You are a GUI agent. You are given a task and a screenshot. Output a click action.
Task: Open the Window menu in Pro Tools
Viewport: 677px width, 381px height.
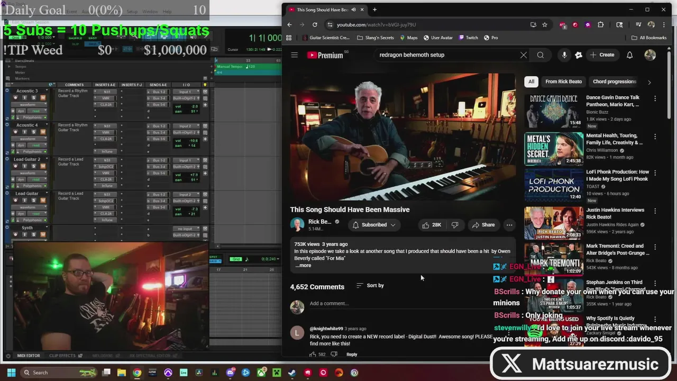[150, 12]
